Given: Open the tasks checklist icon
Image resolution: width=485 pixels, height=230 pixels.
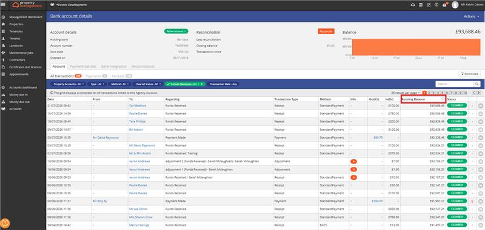Looking at the screenshot, I should tap(429, 5).
